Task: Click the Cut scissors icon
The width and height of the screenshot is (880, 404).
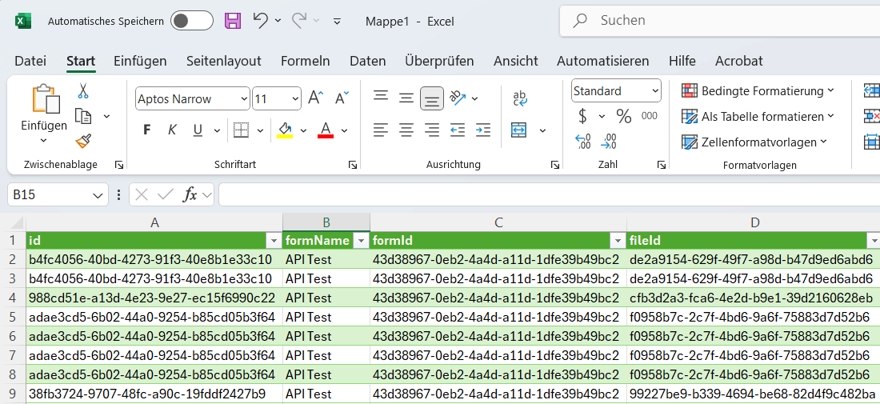Action: pyautogui.click(x=83, y=91)
